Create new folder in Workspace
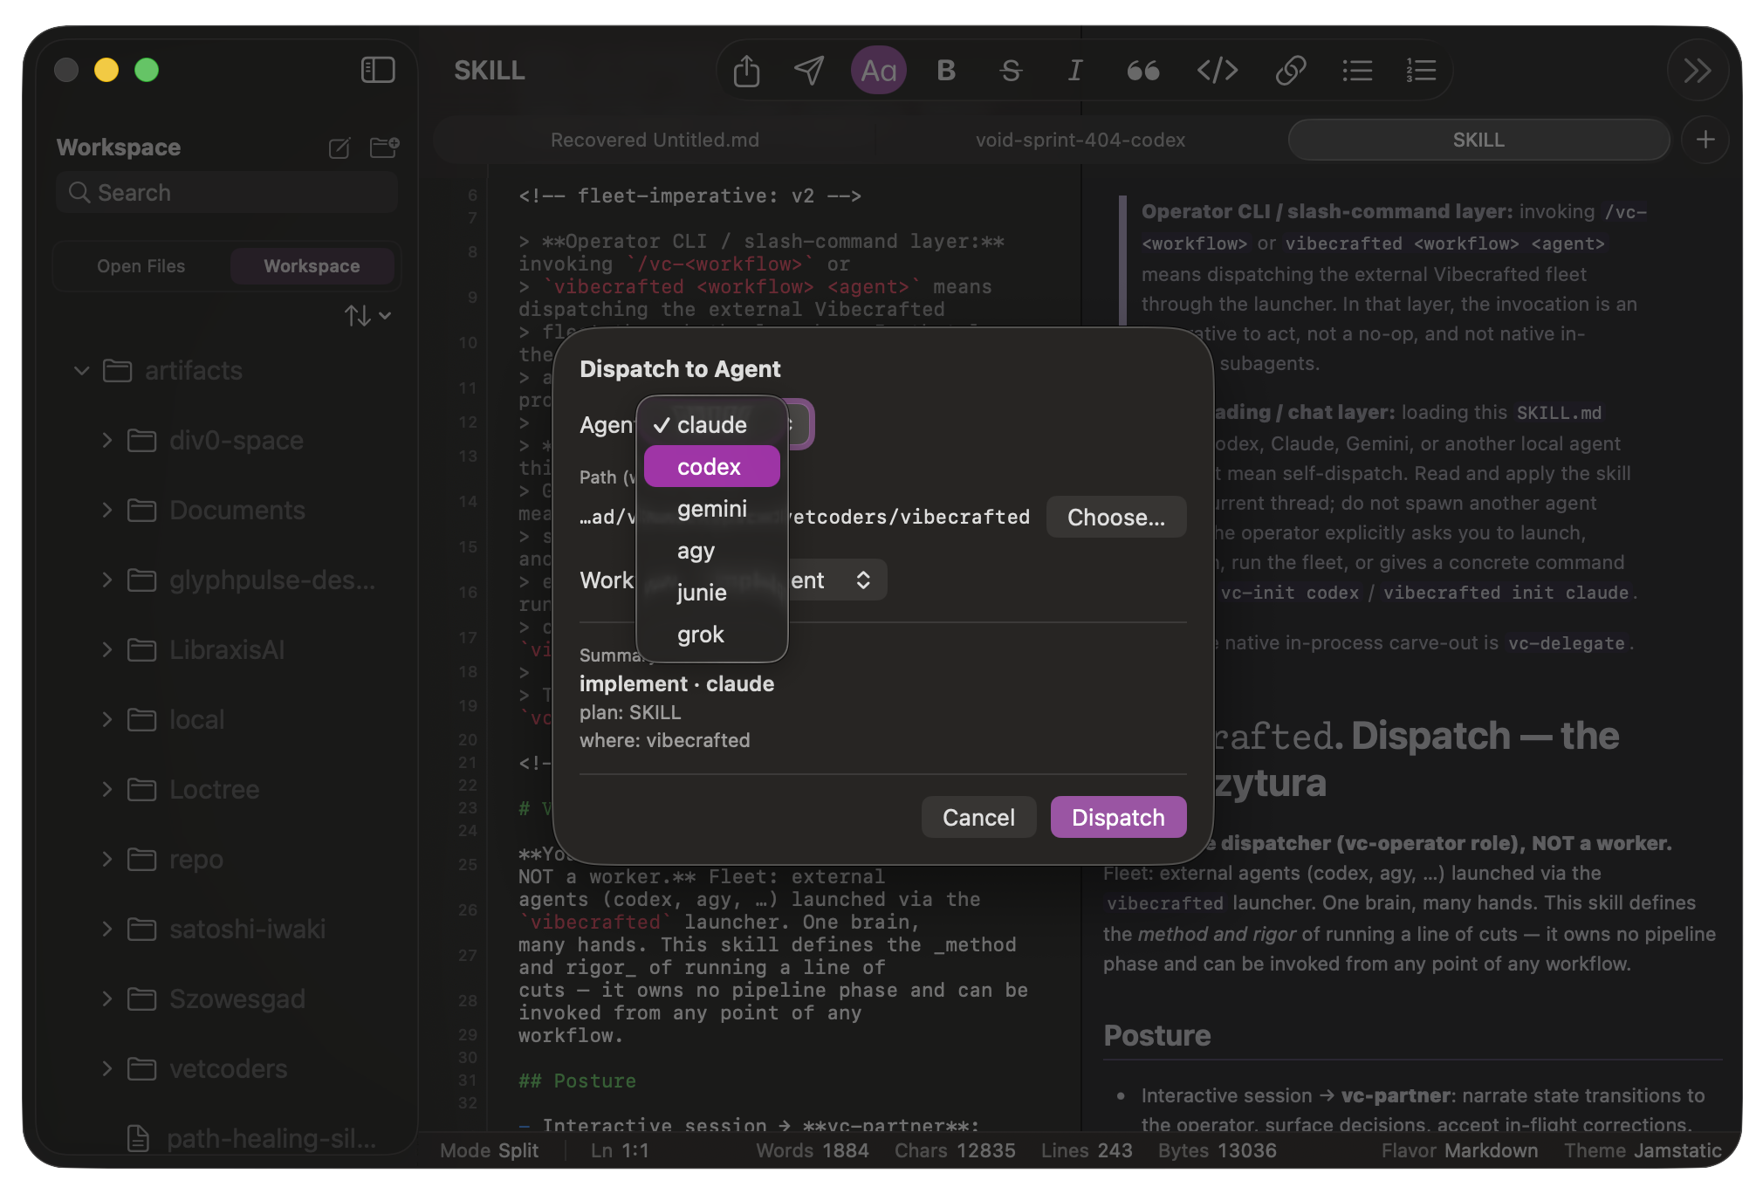This screenshot has height=1194, width=1763. coord(384,148)
